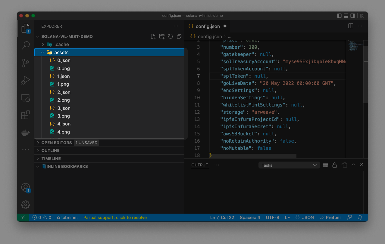This screenshot has height=244, width=385.
Task: Split the editor to the right
Action: (351, 26)
